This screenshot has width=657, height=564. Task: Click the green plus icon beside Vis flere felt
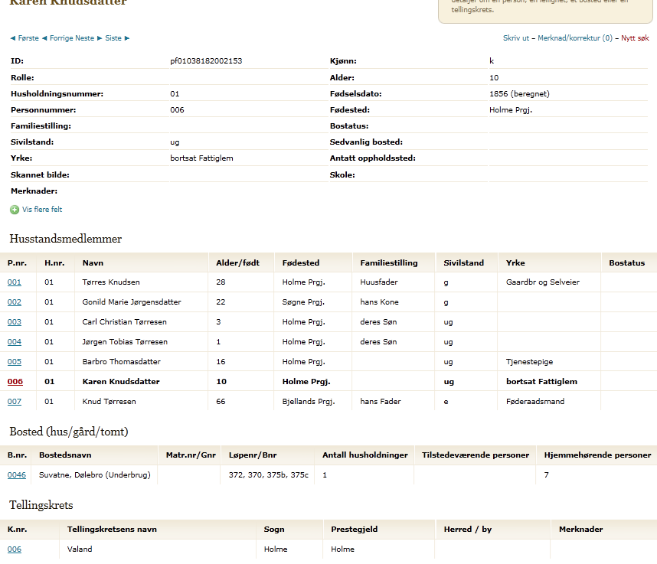click(x=15, y=210)
